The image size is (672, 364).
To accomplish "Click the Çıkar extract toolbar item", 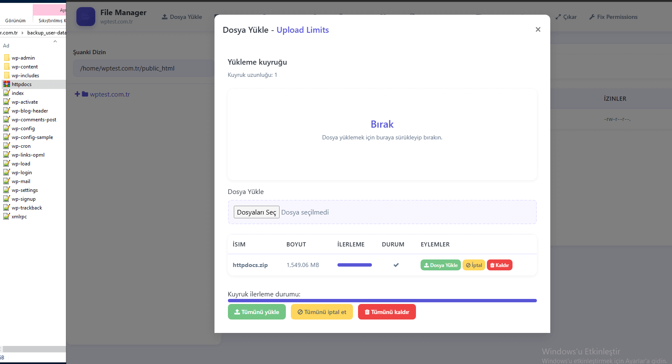I will 566,17.
